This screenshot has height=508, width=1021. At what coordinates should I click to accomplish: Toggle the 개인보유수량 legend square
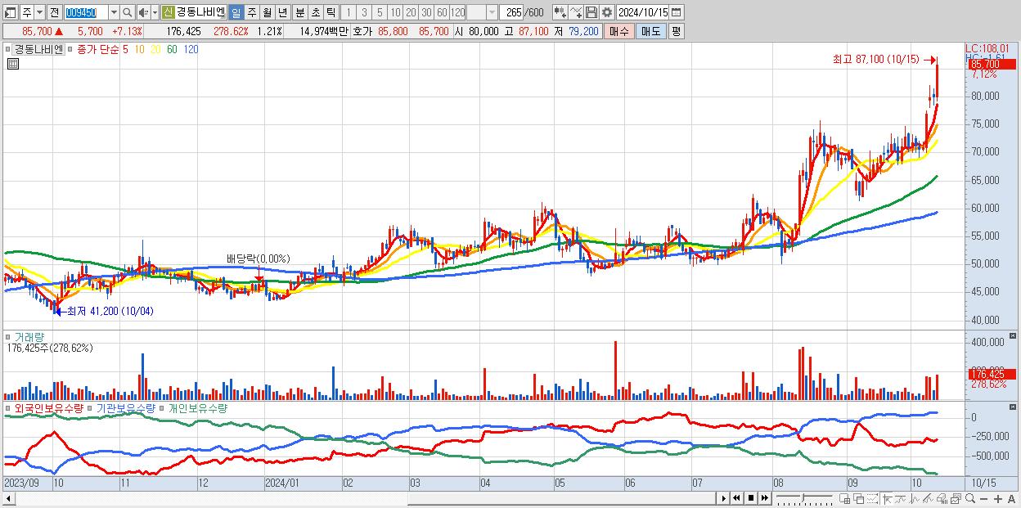pyautogui.click(x=162, y=407)
